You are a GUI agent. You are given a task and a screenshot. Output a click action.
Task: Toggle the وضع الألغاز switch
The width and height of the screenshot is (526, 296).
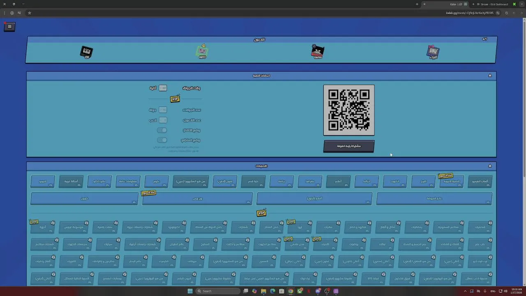pos(162,130)
